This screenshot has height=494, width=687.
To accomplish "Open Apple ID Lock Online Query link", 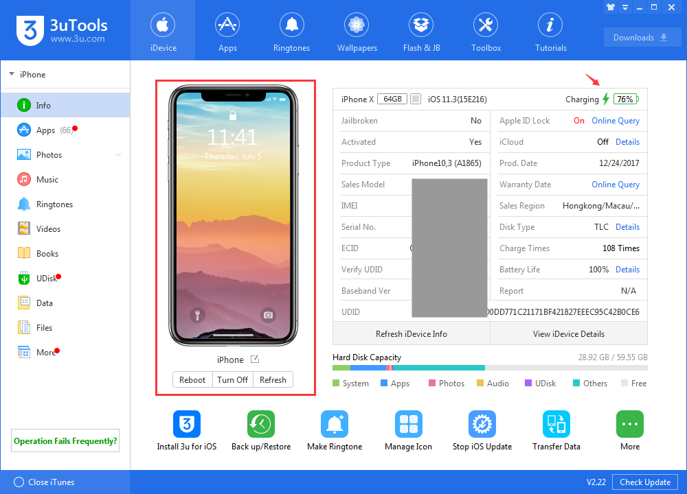I will [615, 121].
